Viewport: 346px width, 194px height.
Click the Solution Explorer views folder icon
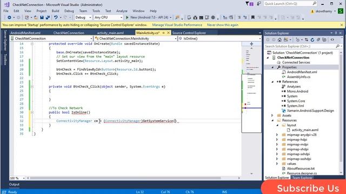tap(286, 40)
